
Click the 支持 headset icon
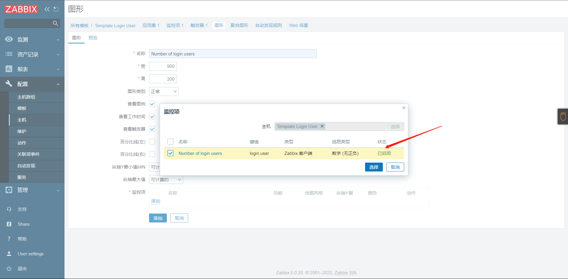point(9,209)
